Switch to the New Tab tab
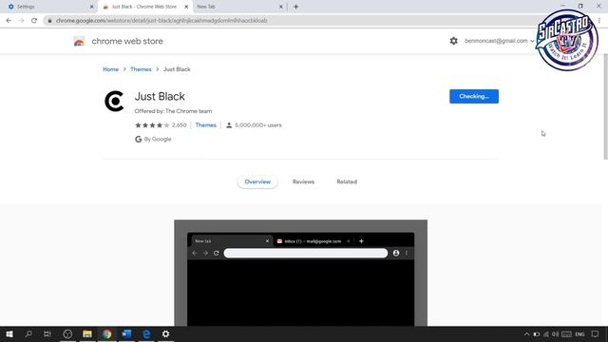 [238, 7]
